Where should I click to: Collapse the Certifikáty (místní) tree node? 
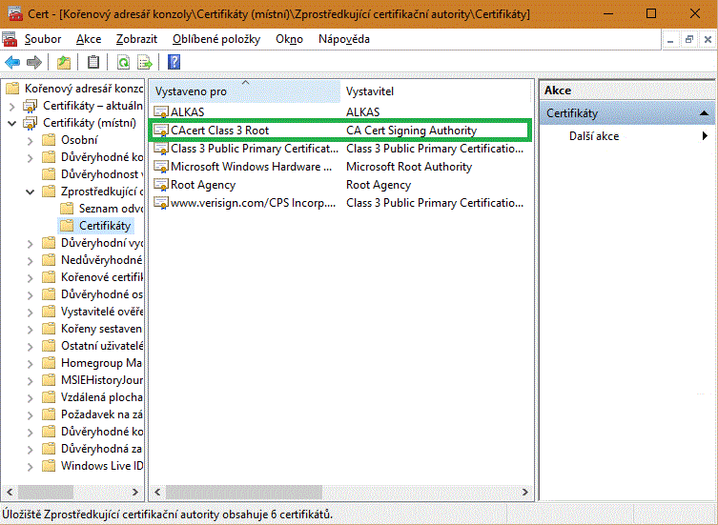click(12, 123)
